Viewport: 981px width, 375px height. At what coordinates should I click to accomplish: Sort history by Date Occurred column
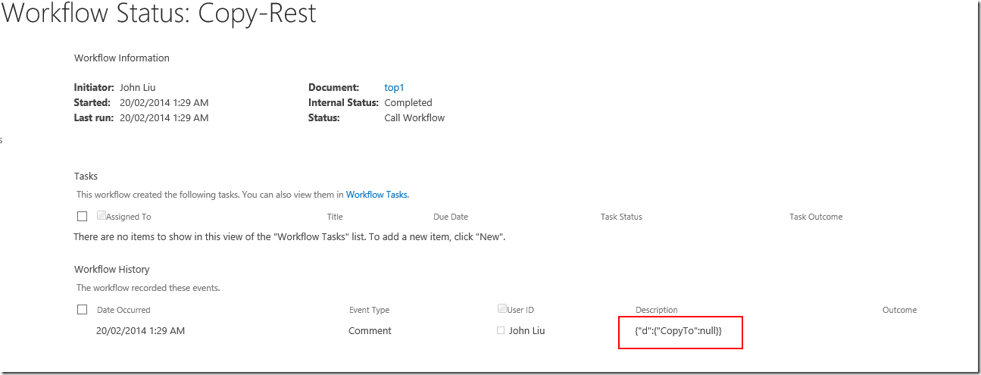pos(123,310)
